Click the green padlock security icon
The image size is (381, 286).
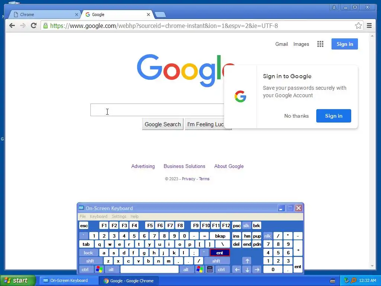tap(45, 26)
